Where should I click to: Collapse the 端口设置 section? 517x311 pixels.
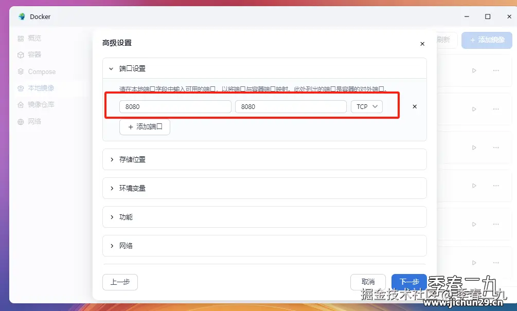coord(264,68)
